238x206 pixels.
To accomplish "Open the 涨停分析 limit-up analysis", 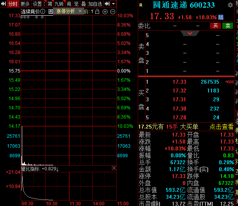I will click(x=65, y=11).
